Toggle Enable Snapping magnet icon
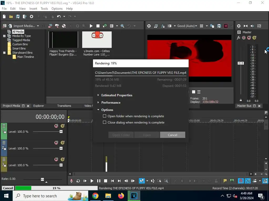This screenshot has height=201, width=269. [241, 181]
